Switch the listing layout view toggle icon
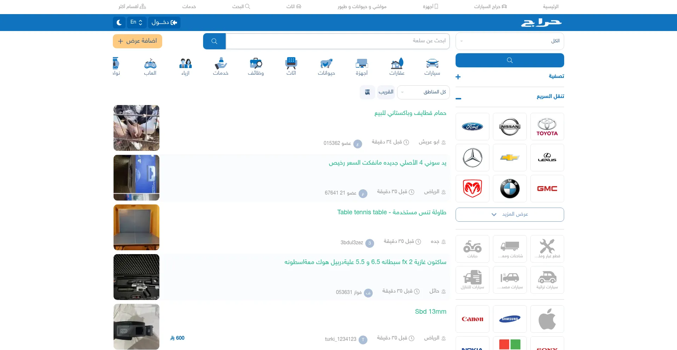Screen dimensions: 677x350 tap(367, 92)
